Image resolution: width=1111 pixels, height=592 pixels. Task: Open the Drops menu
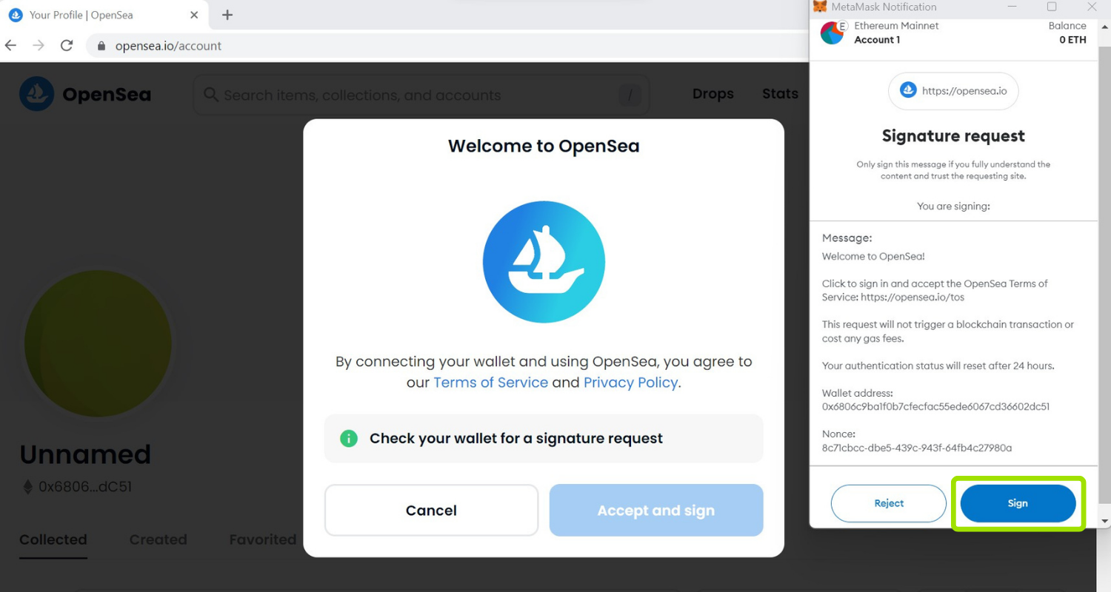pyautogui.click(x=713, y=94)
